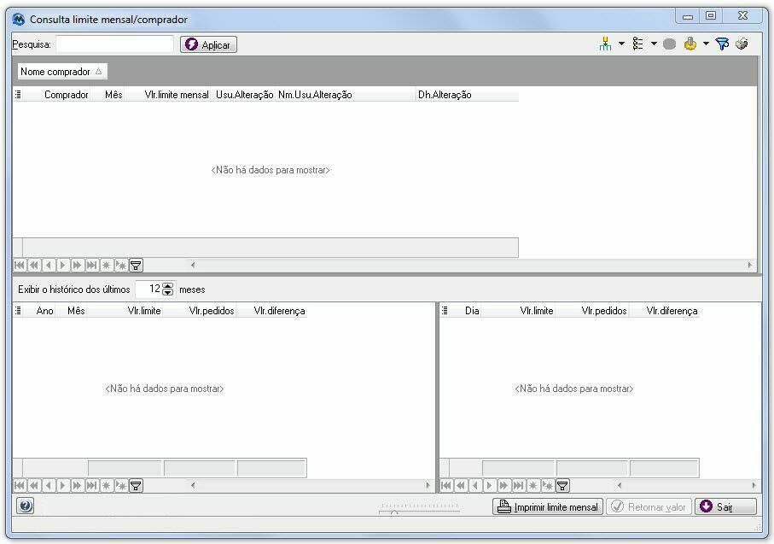Image resolution: width=774 pixels, height=544 pixels.
Task: Open dropdown arrow next to grouping structure icon
Action: click(x=621, y=44)
